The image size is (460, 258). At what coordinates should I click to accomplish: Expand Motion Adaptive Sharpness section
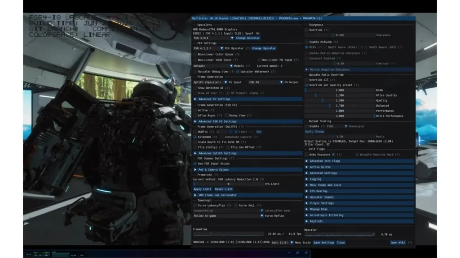point(359,69)
